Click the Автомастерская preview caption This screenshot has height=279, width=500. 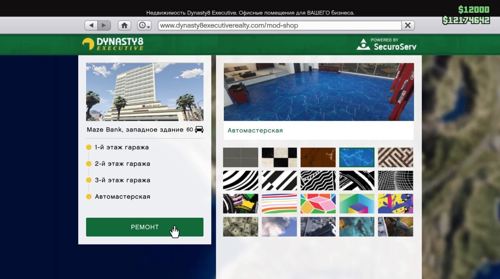255,130
